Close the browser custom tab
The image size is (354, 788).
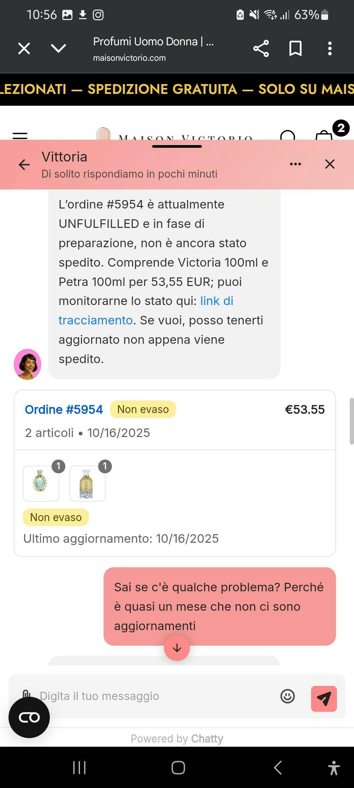point(24,49)
